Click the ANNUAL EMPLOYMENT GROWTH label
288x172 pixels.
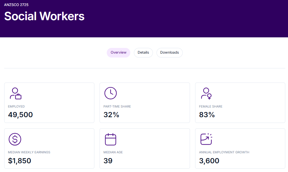click(x=224, y=152)
